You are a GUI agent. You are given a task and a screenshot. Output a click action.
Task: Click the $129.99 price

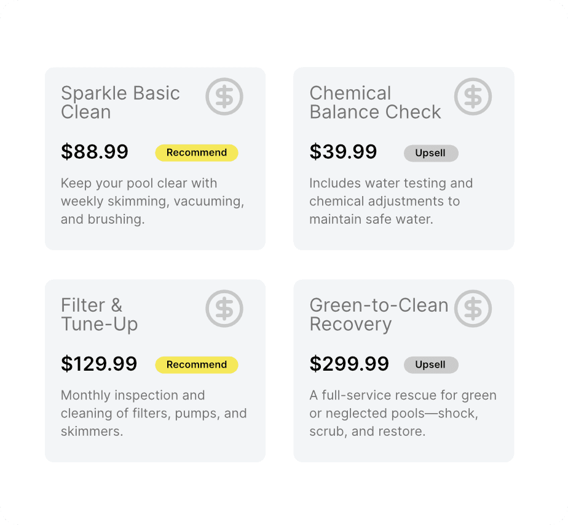coord(99,363)
